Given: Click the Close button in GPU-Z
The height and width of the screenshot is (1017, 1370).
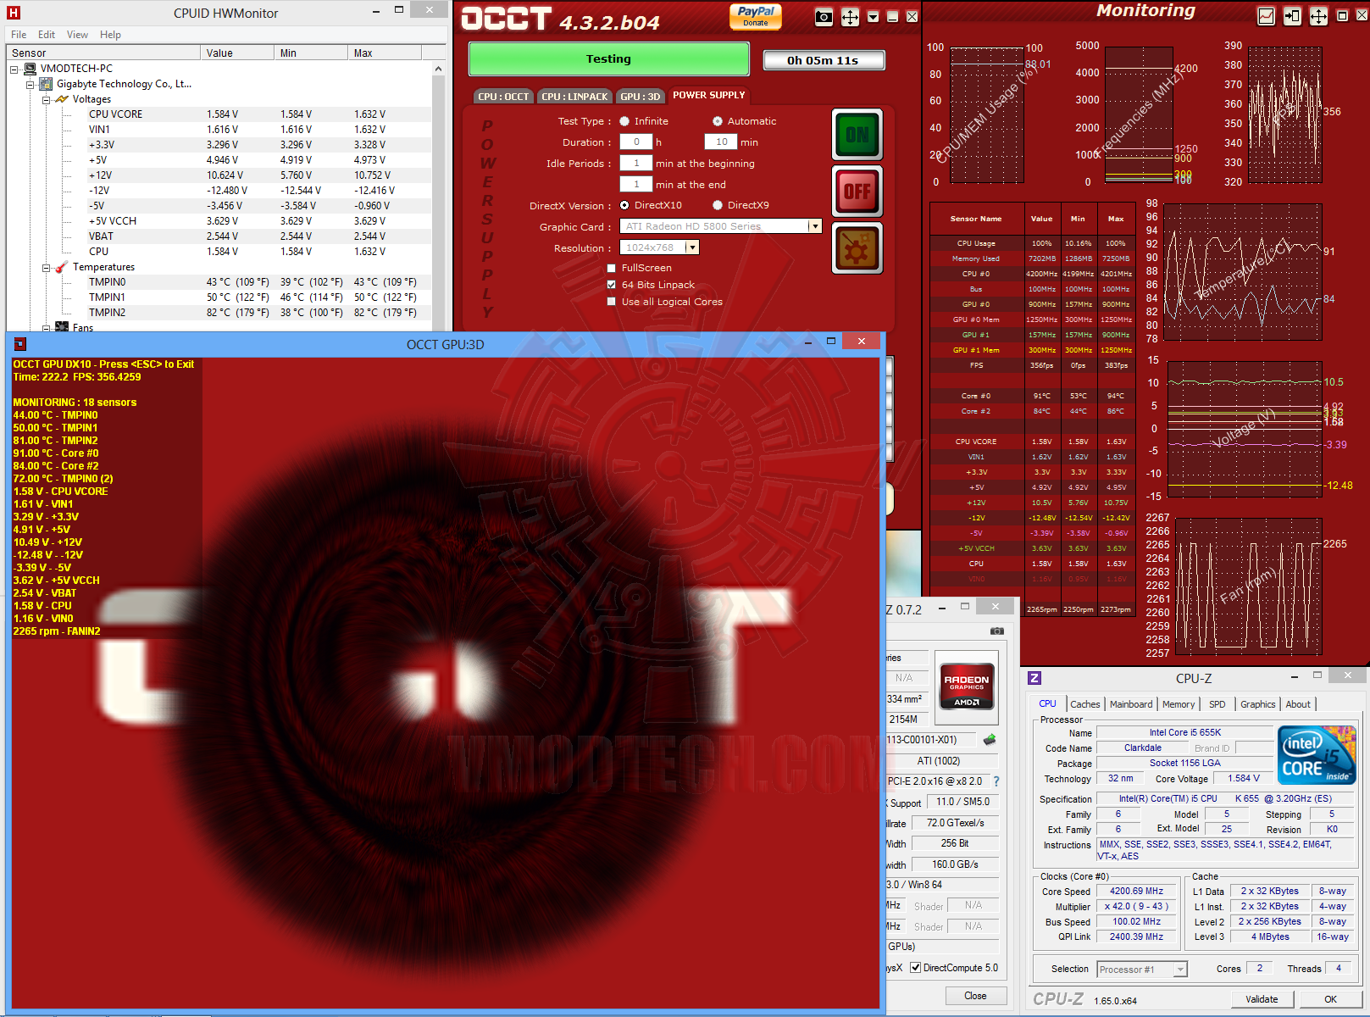Looking at the screenshot, I should tap(975, 996).
